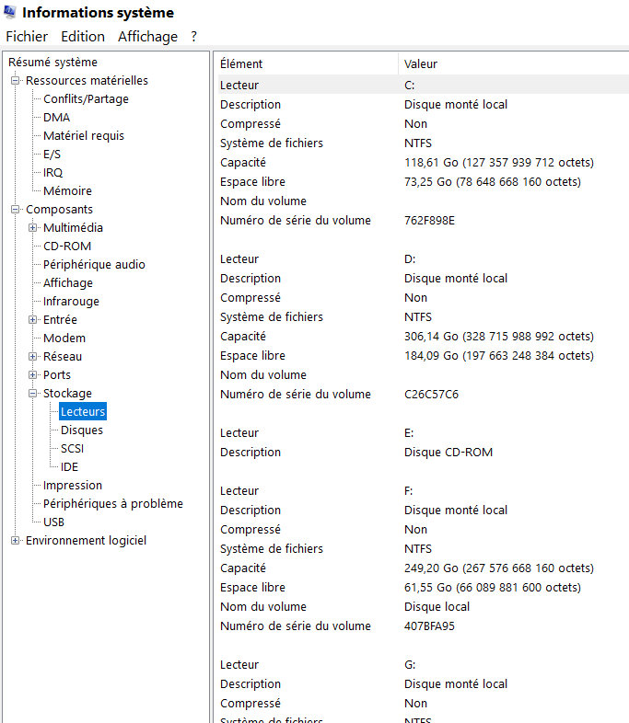Screen dimensions: 629x723
Task: Click capacity value 118,61 Go
Action: 499,162
